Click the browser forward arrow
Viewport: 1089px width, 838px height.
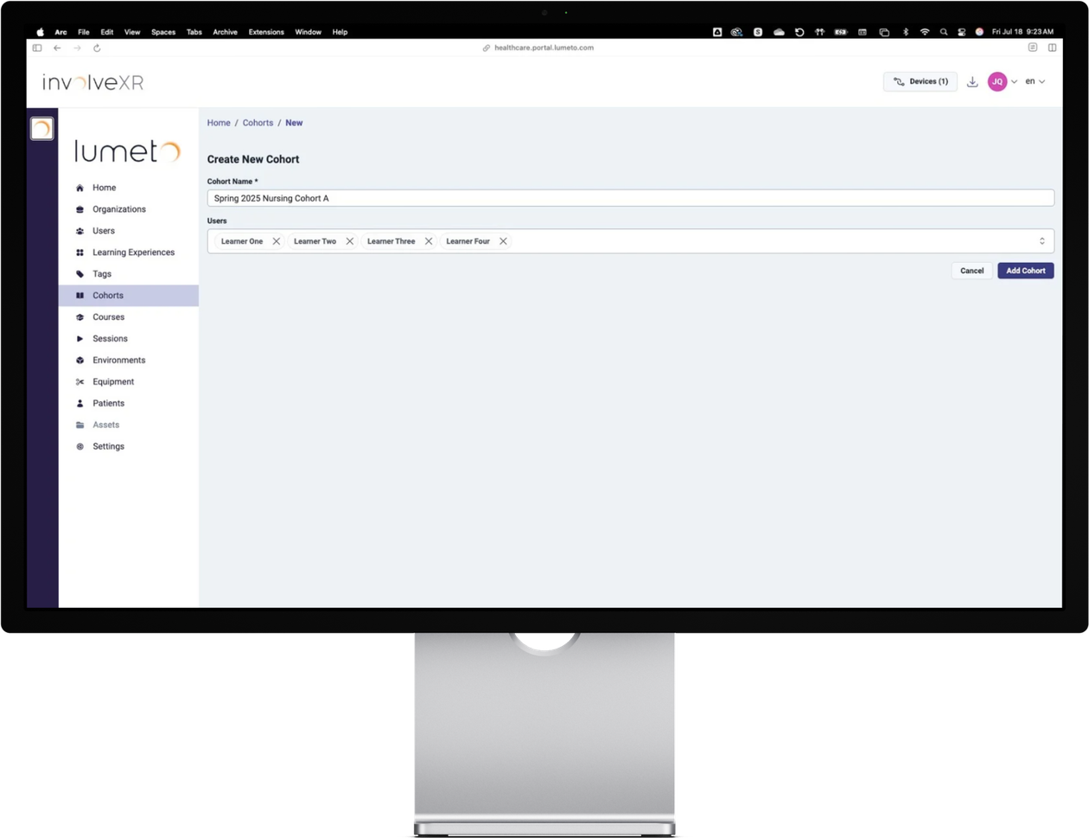click(x=77, y=48)
